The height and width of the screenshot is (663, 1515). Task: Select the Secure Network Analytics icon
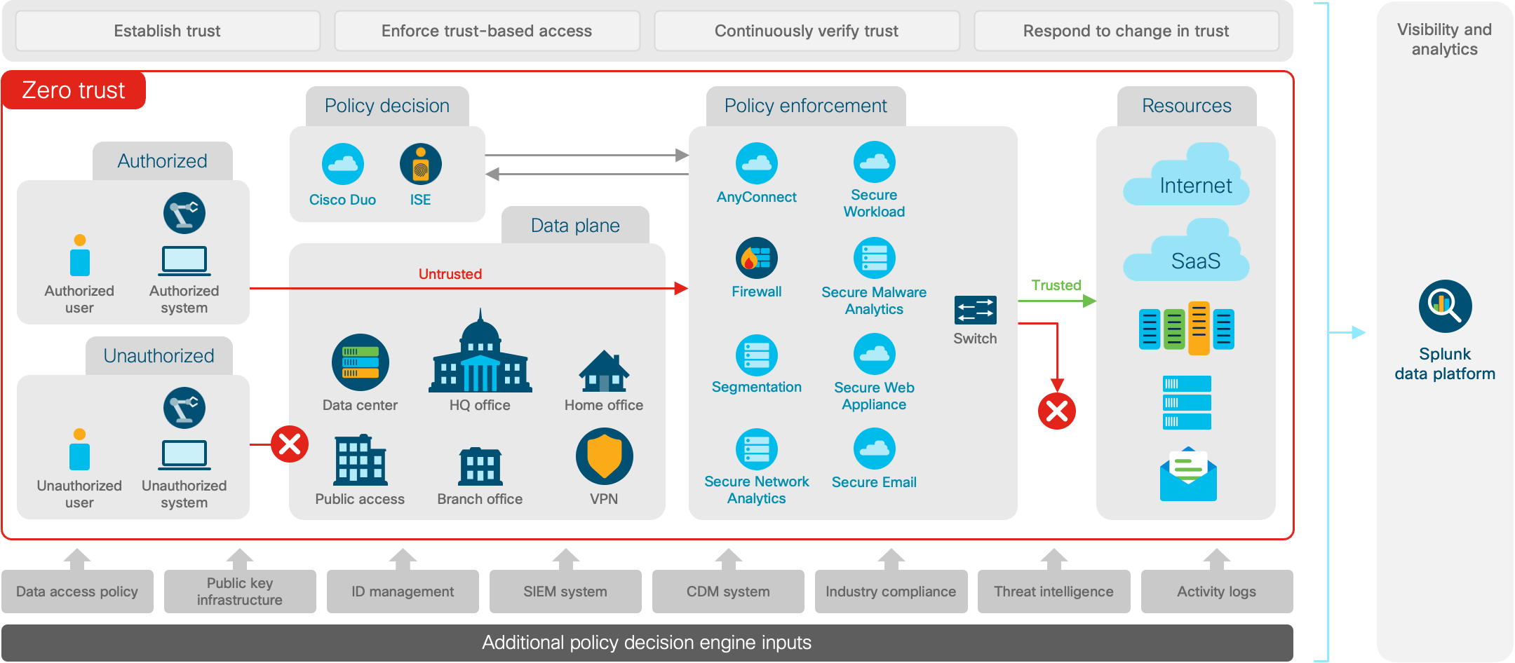756,449
